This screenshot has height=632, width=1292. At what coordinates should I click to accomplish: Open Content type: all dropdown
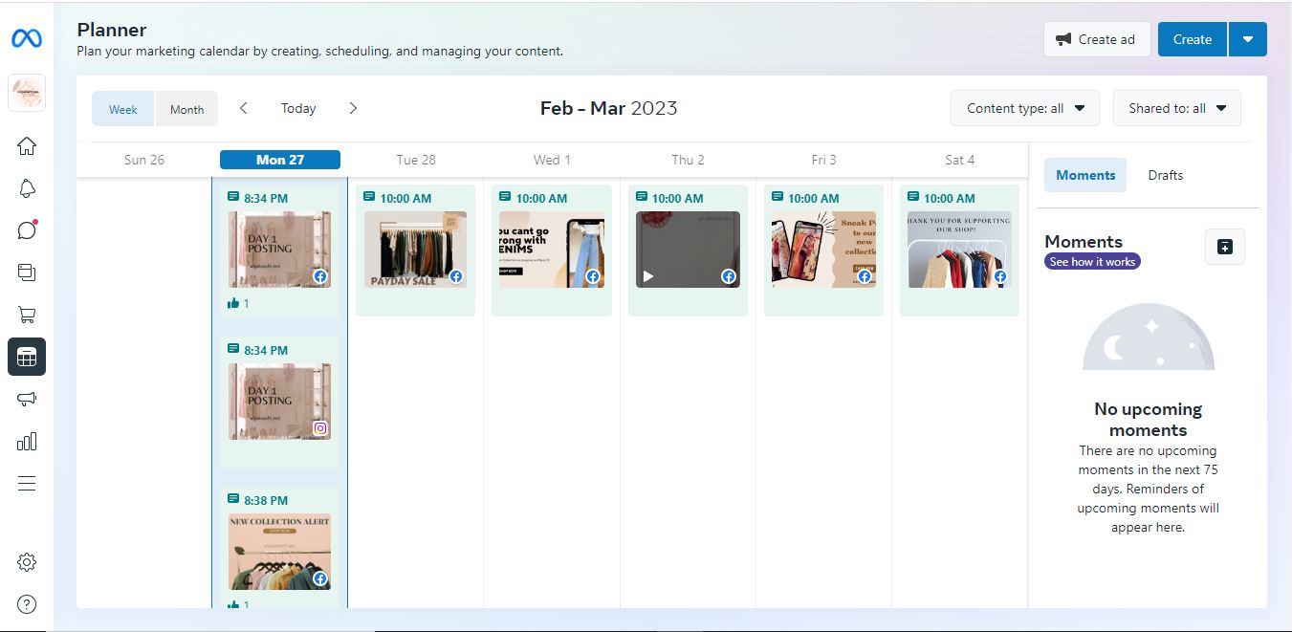tap(1025, 108)
